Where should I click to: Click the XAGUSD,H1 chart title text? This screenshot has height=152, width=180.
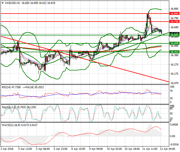12,3
